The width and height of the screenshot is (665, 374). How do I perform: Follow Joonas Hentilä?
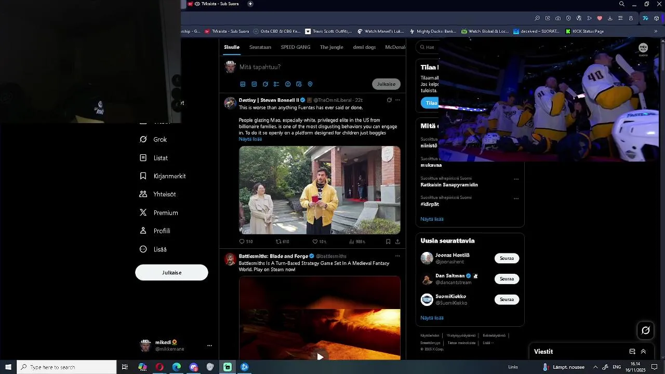507,258
